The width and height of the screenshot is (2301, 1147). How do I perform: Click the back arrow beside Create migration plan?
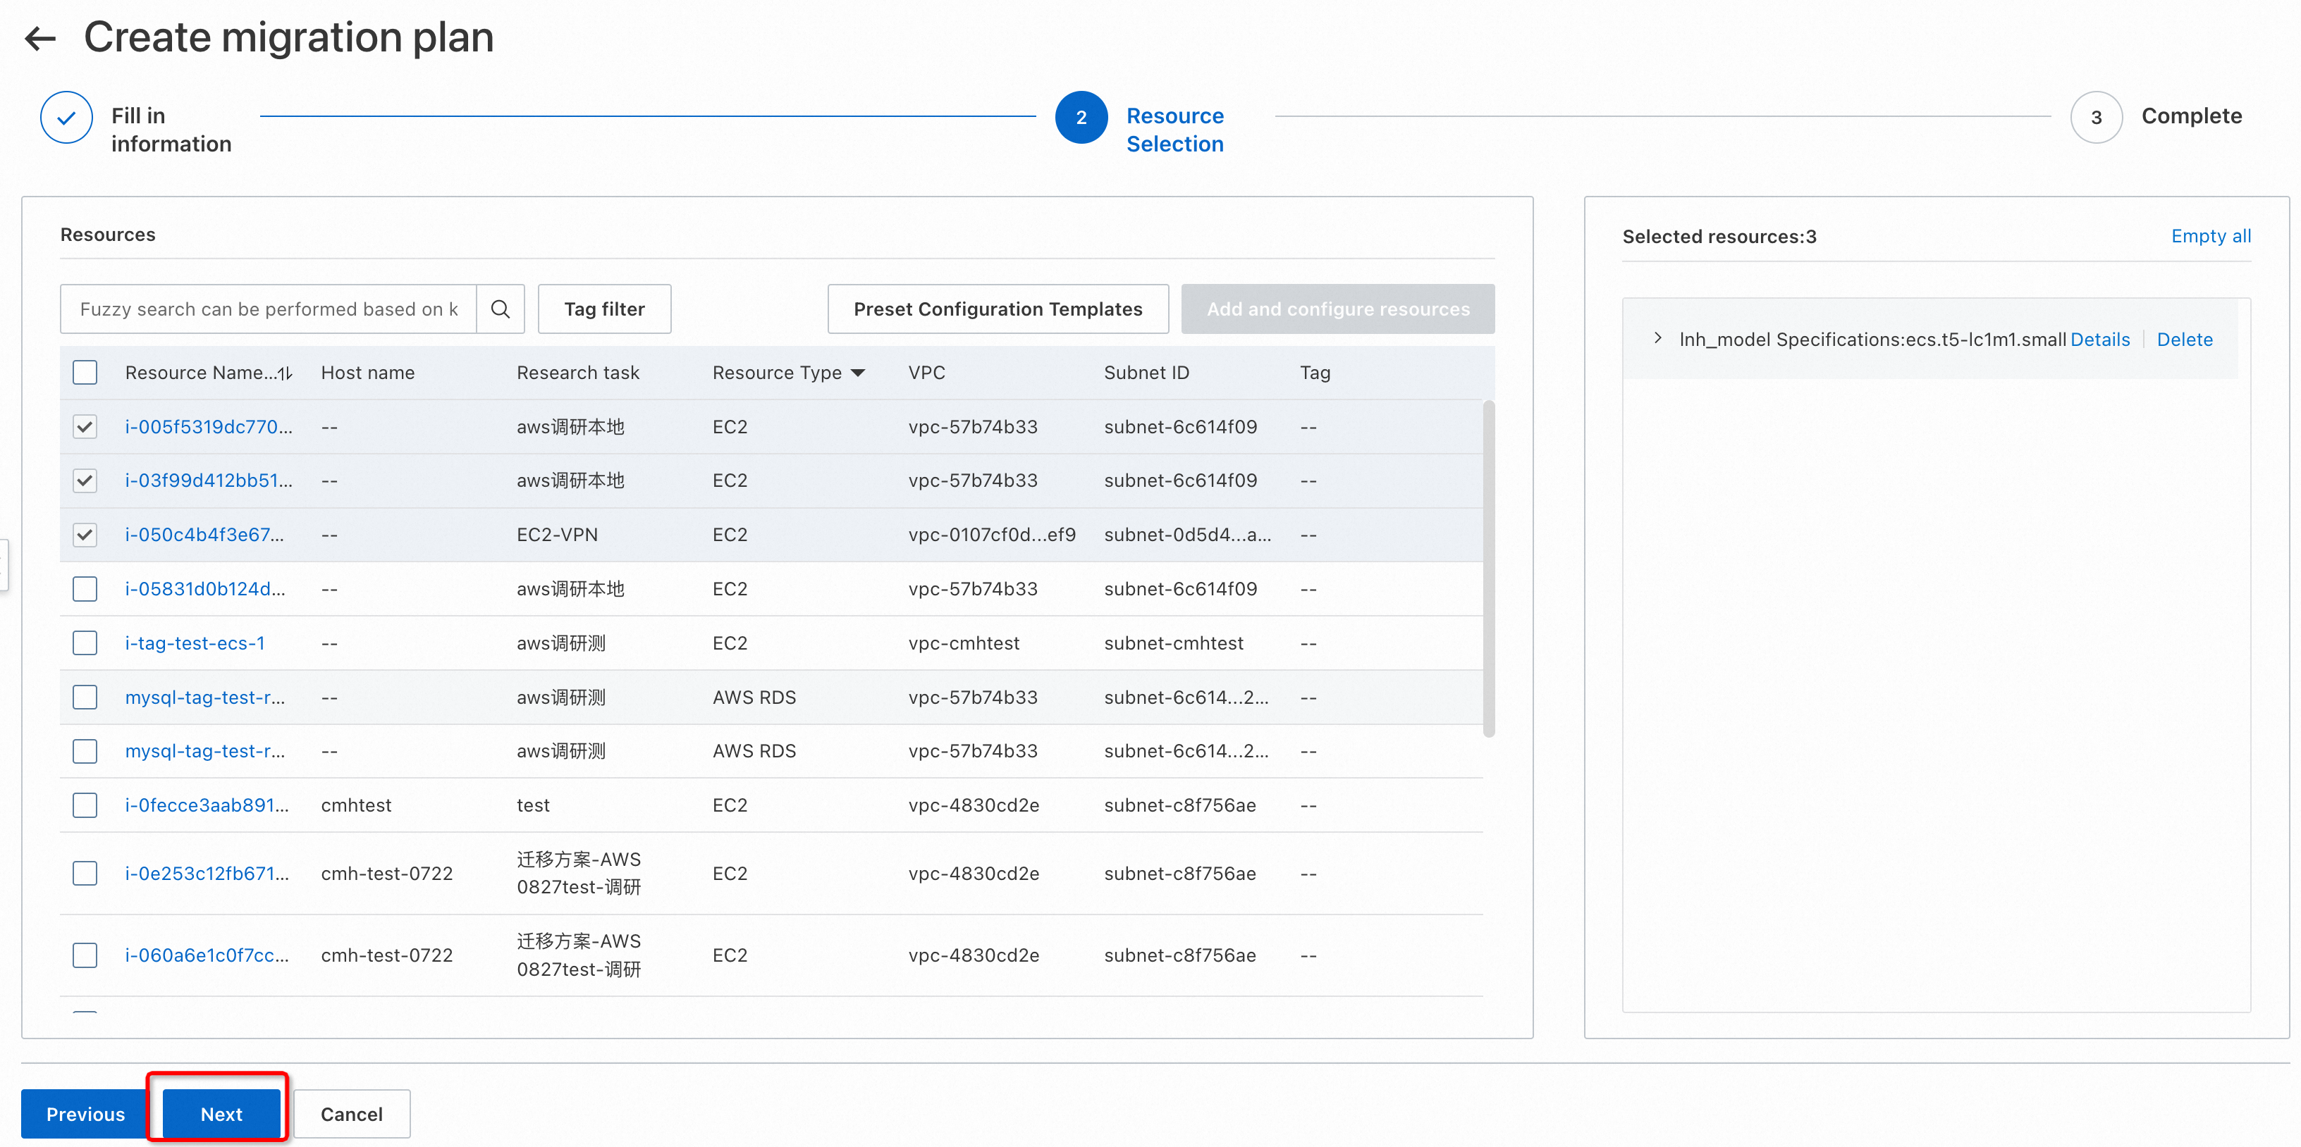pos(40,38)
